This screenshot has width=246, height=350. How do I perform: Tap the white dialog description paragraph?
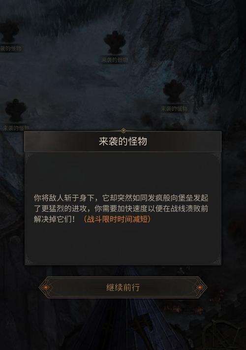121,209
